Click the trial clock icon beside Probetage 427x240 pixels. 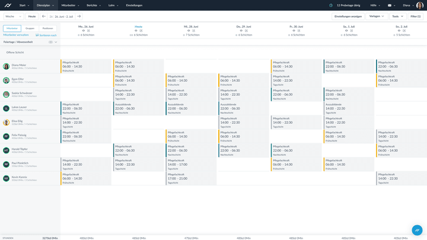point(331,5)
